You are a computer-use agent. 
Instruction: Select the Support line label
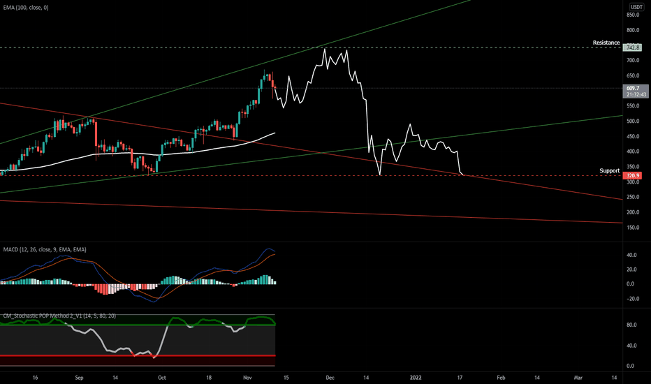[x=610, y=170]
